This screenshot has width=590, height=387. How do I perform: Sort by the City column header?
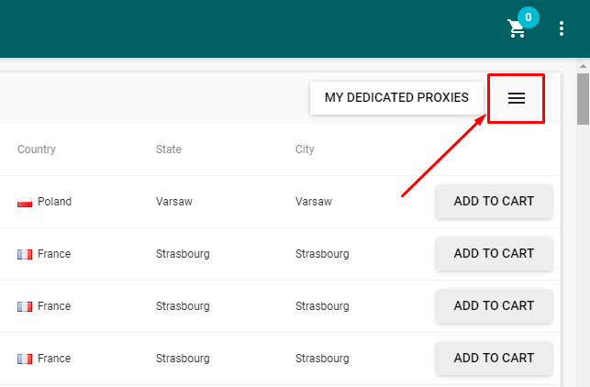click(x=305, y=149)
